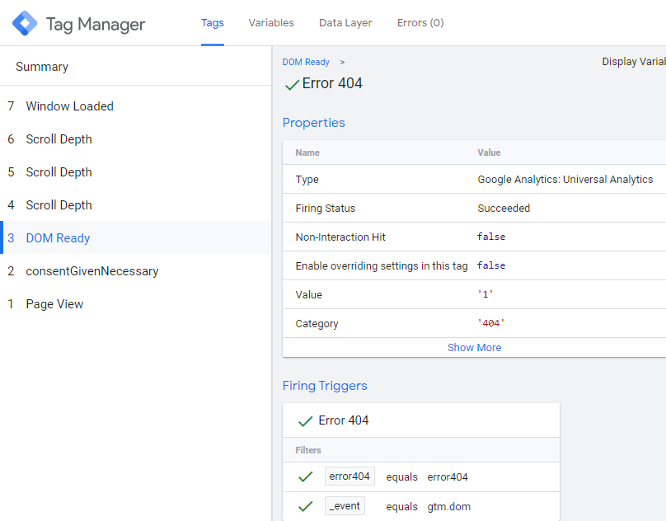
Task: Click the gtm.dom filter value
Action: pyautogui.click(x=449, y=507)
